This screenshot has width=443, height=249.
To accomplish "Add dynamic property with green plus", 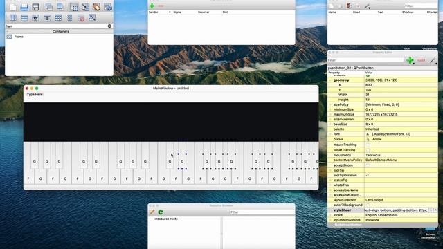I will (410, 60).
